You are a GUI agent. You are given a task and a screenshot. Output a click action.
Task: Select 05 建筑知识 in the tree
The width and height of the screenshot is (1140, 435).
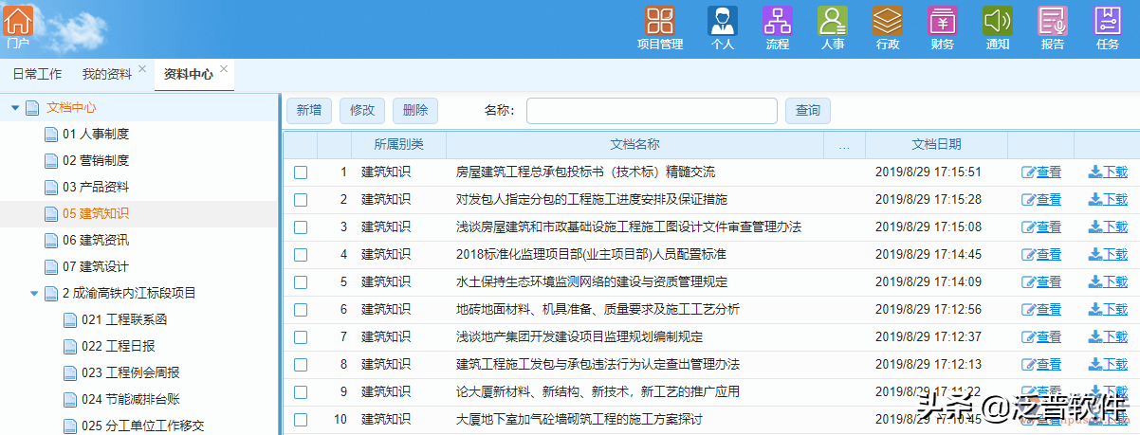95,214
